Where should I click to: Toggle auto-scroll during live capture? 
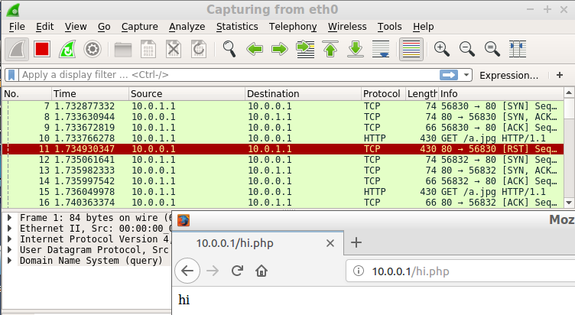pyautogui.click(x=381, y=50)
